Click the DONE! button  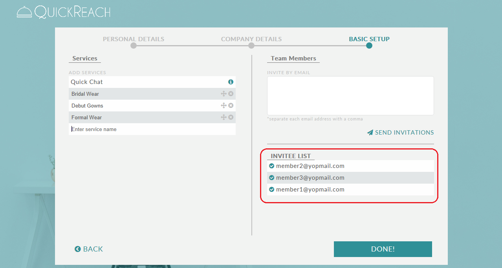[x=383, y=249]
